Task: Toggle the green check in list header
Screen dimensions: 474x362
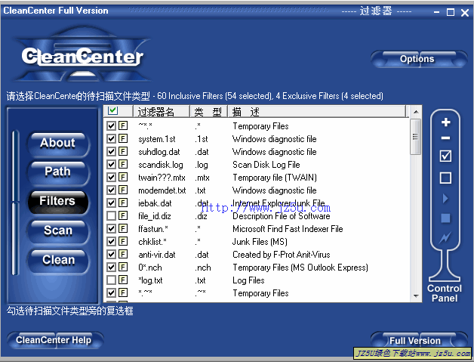Action: 112,111
